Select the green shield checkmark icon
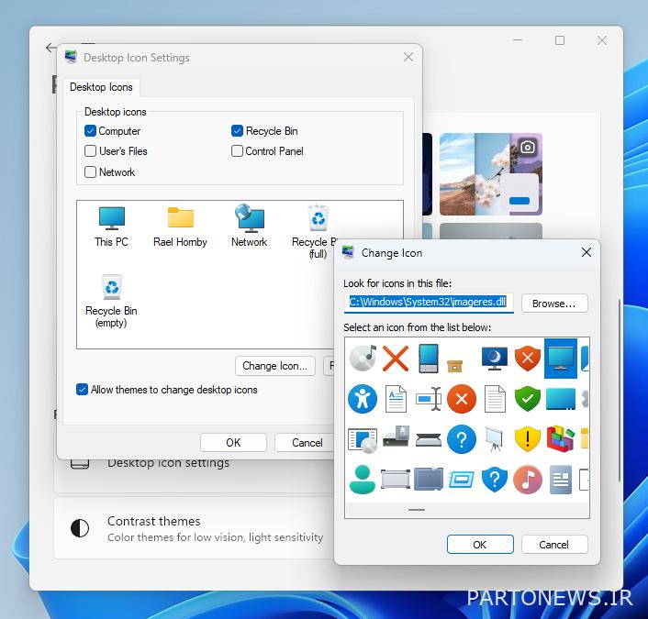 click(527, 398)
